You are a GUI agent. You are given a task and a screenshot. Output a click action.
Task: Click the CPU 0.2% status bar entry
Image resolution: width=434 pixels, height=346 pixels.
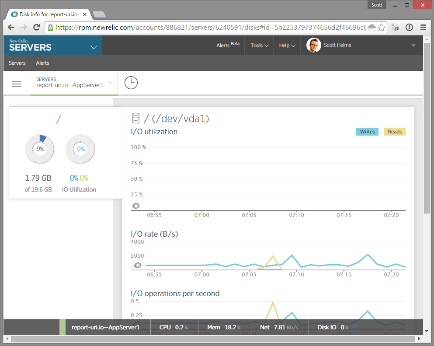[x=174, y=327]
